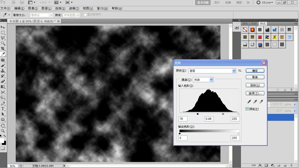
Task: Click the input midtone gamma slider
Action: [223, 114]
